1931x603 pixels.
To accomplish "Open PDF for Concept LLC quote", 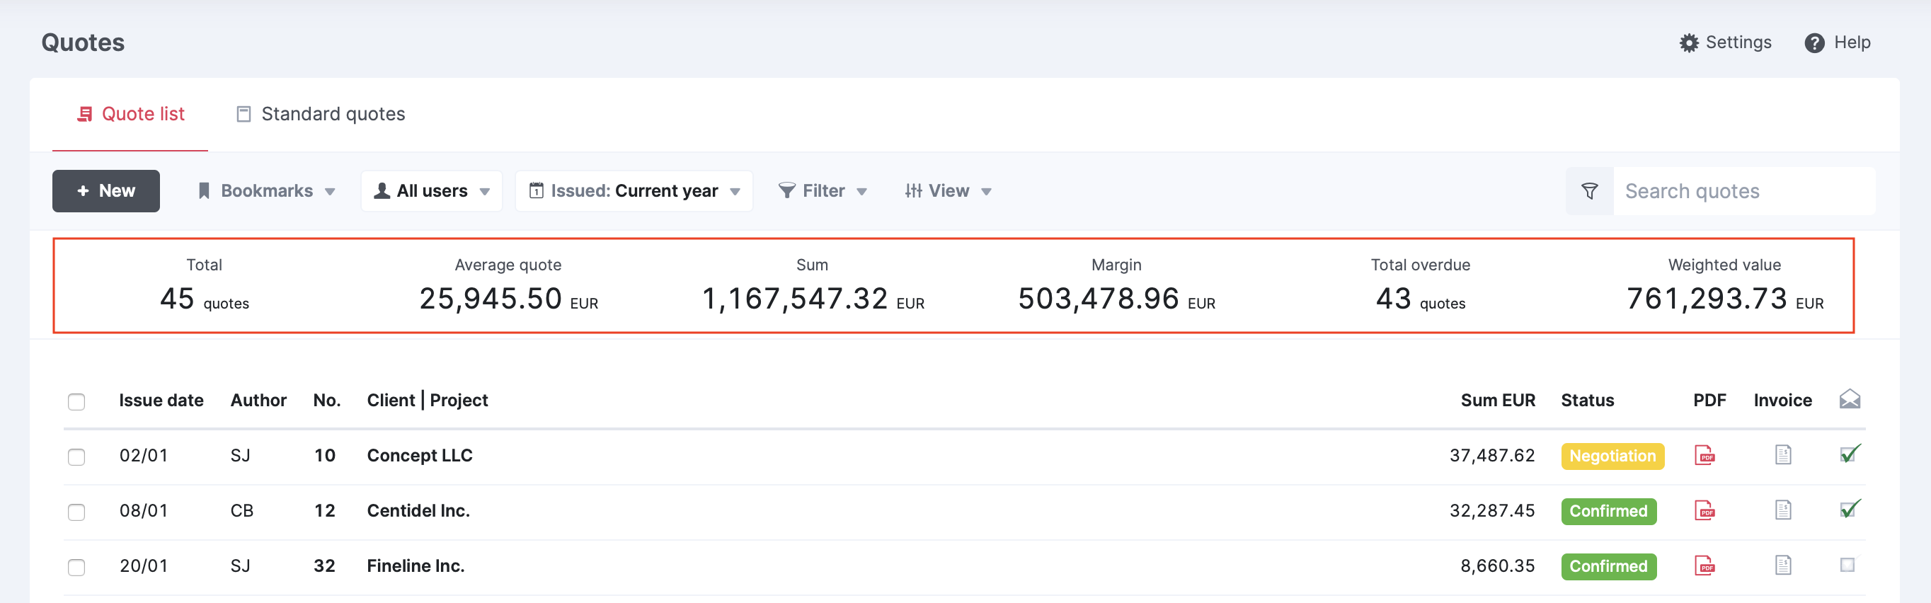I will point(1704,455).
